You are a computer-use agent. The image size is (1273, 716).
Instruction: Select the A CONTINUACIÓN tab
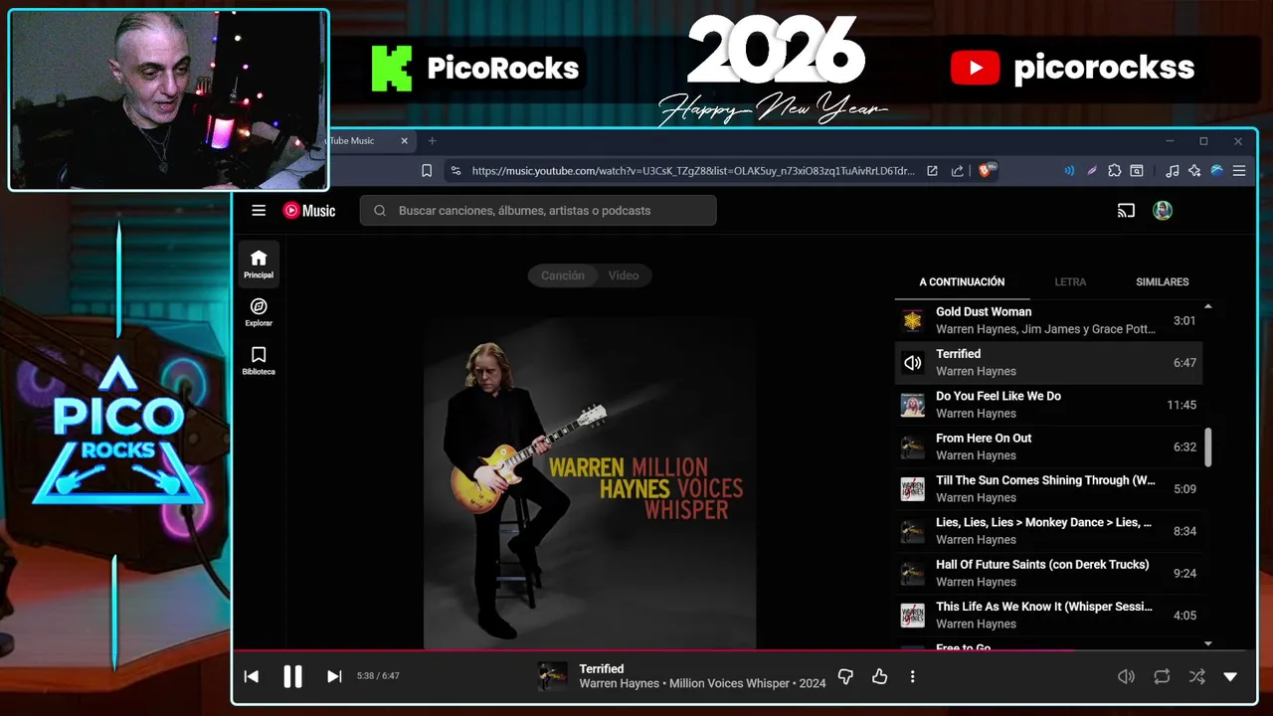(x=962, y=281)
